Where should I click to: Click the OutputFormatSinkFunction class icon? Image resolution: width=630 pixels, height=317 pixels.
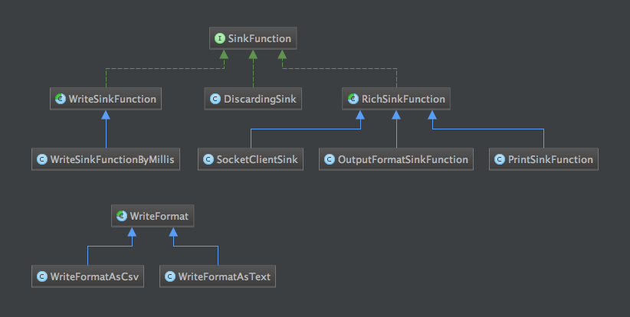tap(330, 160)
